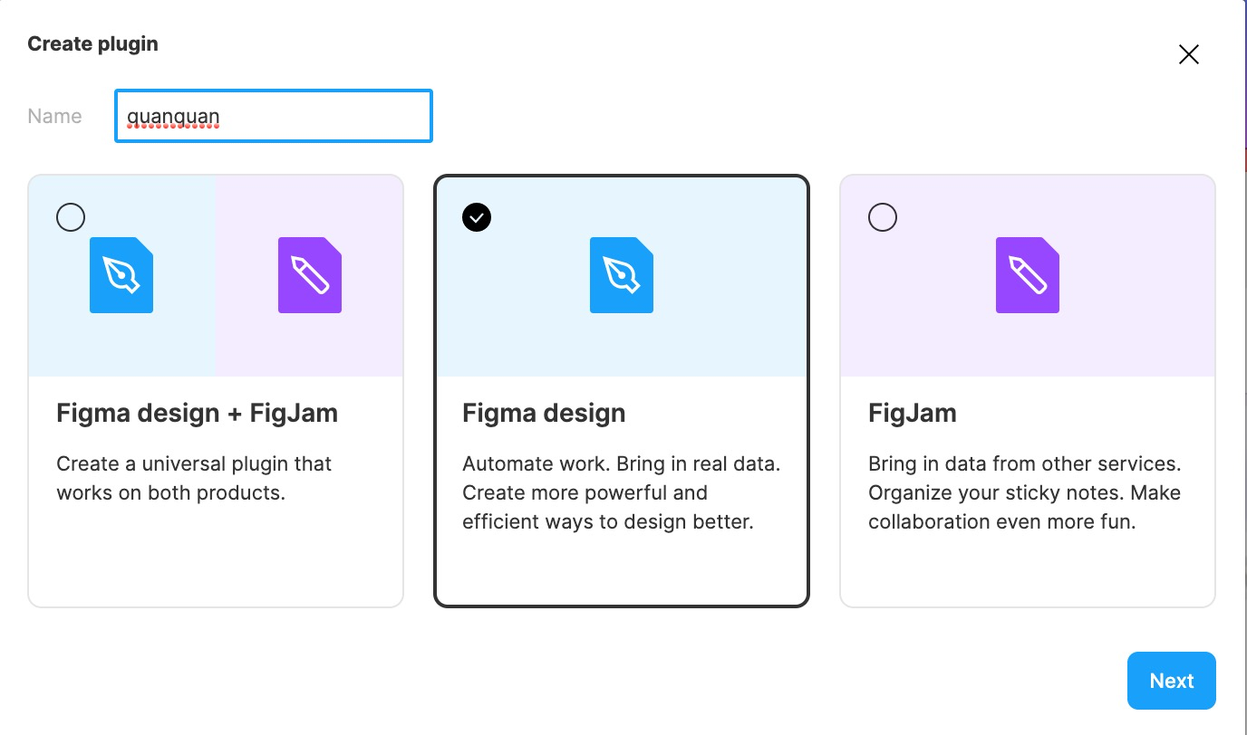
Task: Click the "Create plugin" dialog heading
Action: [92, 43]
